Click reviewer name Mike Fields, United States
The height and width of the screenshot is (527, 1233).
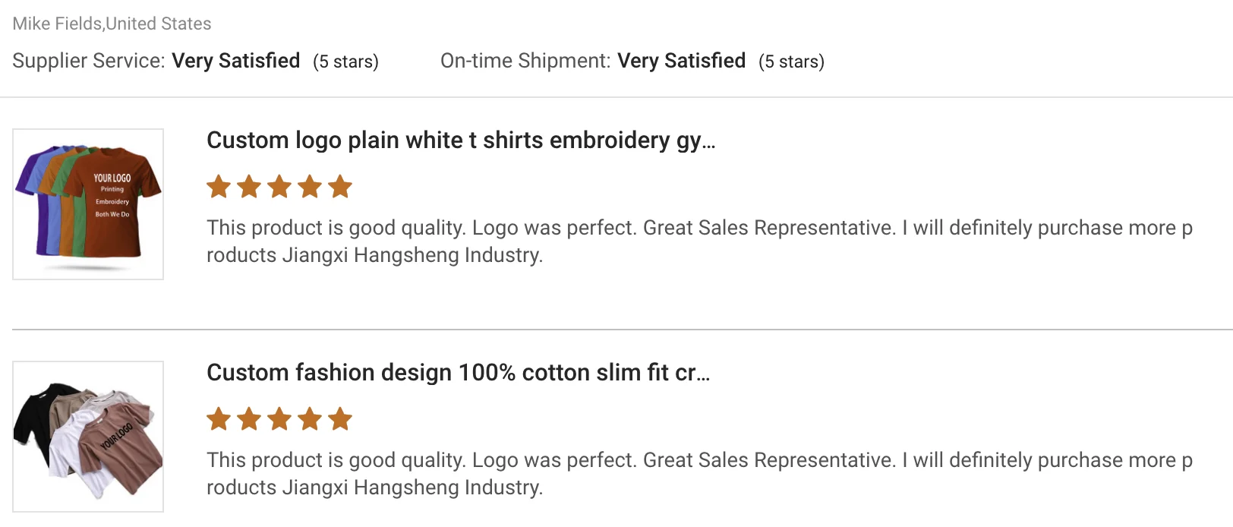point(112,24)
